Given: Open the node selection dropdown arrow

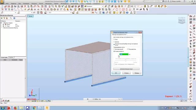Looking at the screenshot, I should coord(15,13).
